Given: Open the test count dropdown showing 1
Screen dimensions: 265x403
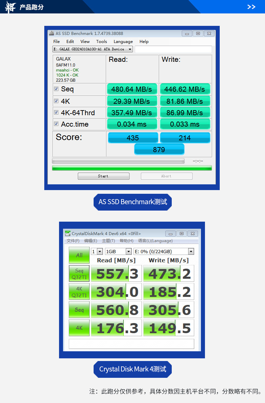Looking at the screenshot, I should click(x=97, y=252).
